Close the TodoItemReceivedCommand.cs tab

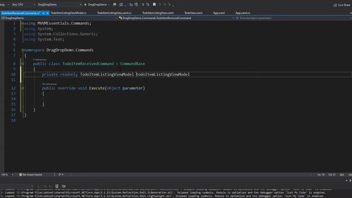47,13
